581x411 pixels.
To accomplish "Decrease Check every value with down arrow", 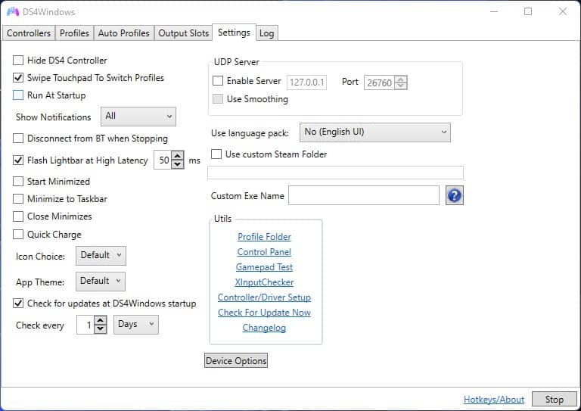I will click(101, 329).
